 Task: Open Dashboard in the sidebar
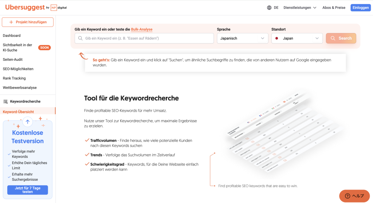(x=12, y=36)
